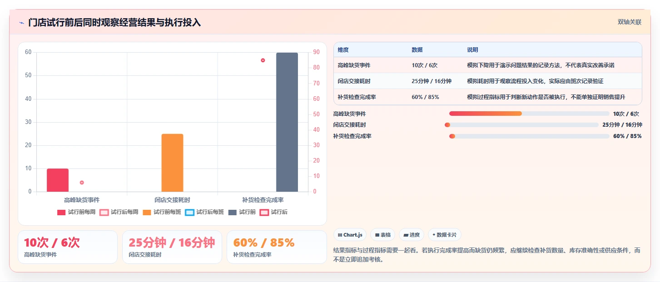Click the 进度 tag chip
Screen dimensions: 660x282
pos(412,235)
